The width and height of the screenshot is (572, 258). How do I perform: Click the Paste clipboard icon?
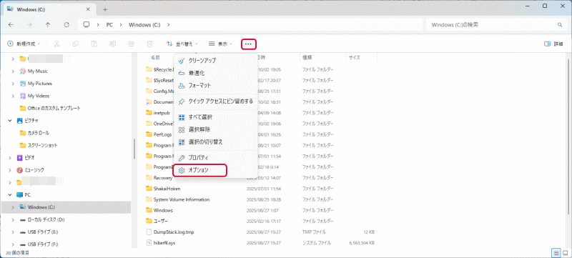tap(94, 44)
